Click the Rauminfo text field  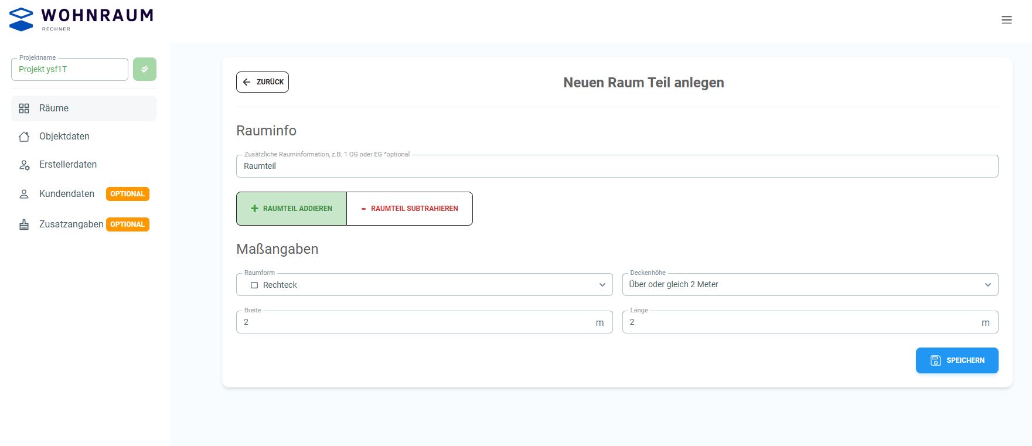(617, 166)
